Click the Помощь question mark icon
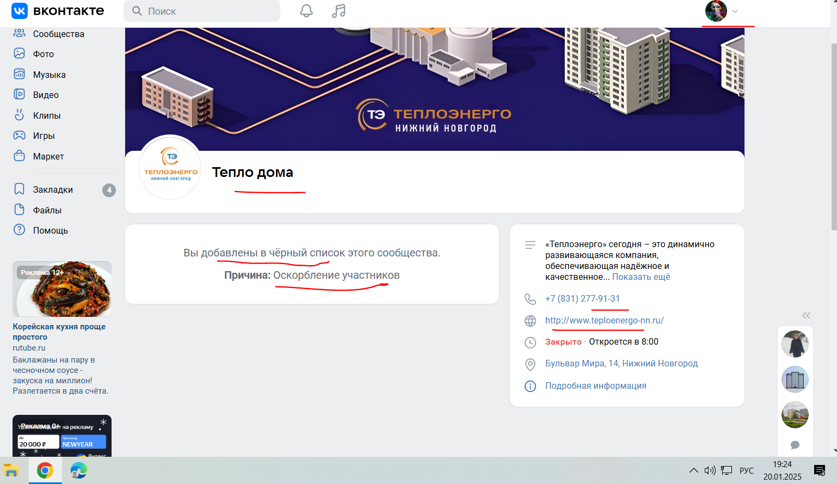The height and width of the screenshot is (484, 837). tap(19, 230)
